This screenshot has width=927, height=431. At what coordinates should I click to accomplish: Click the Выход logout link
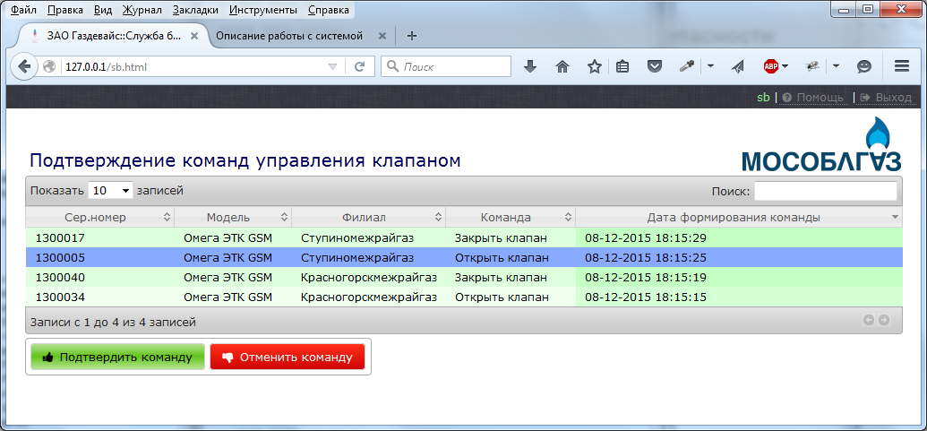pyautogui.click(x=888, y=98)
